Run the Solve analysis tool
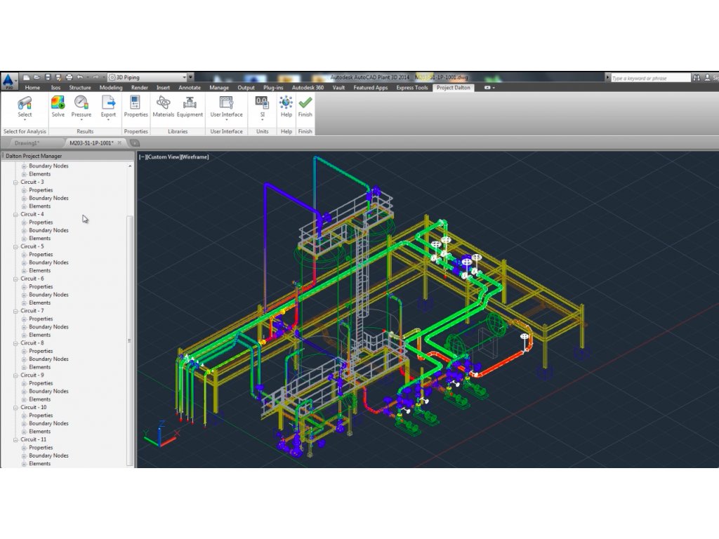Screen dimensions: 719x539 (x=58, y=107)
